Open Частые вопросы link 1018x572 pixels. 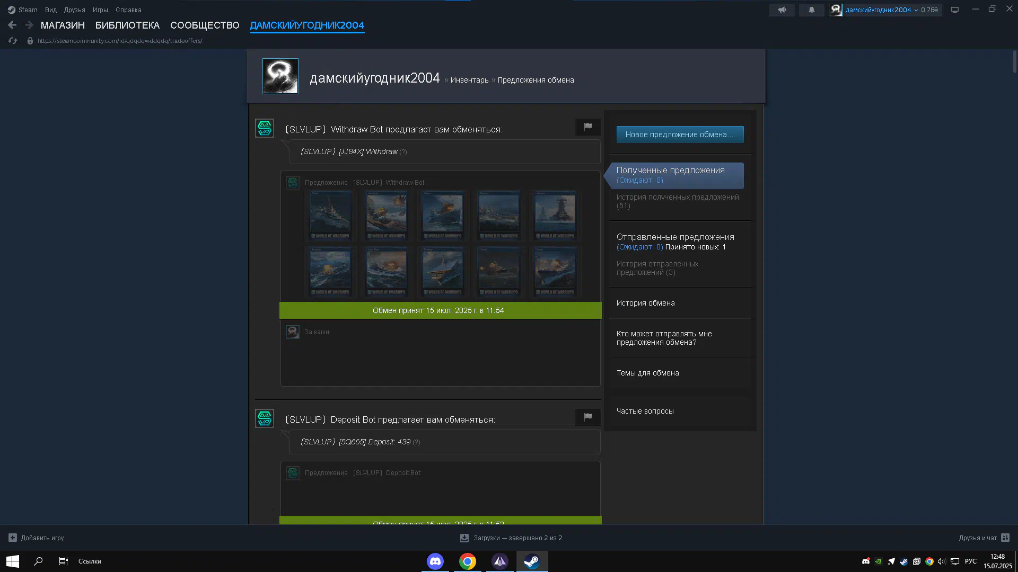[x=645, y=411]
